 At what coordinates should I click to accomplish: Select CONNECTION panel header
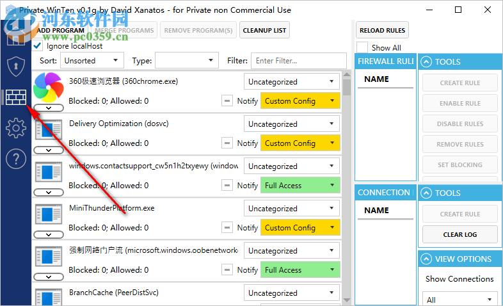pos(385,193)
